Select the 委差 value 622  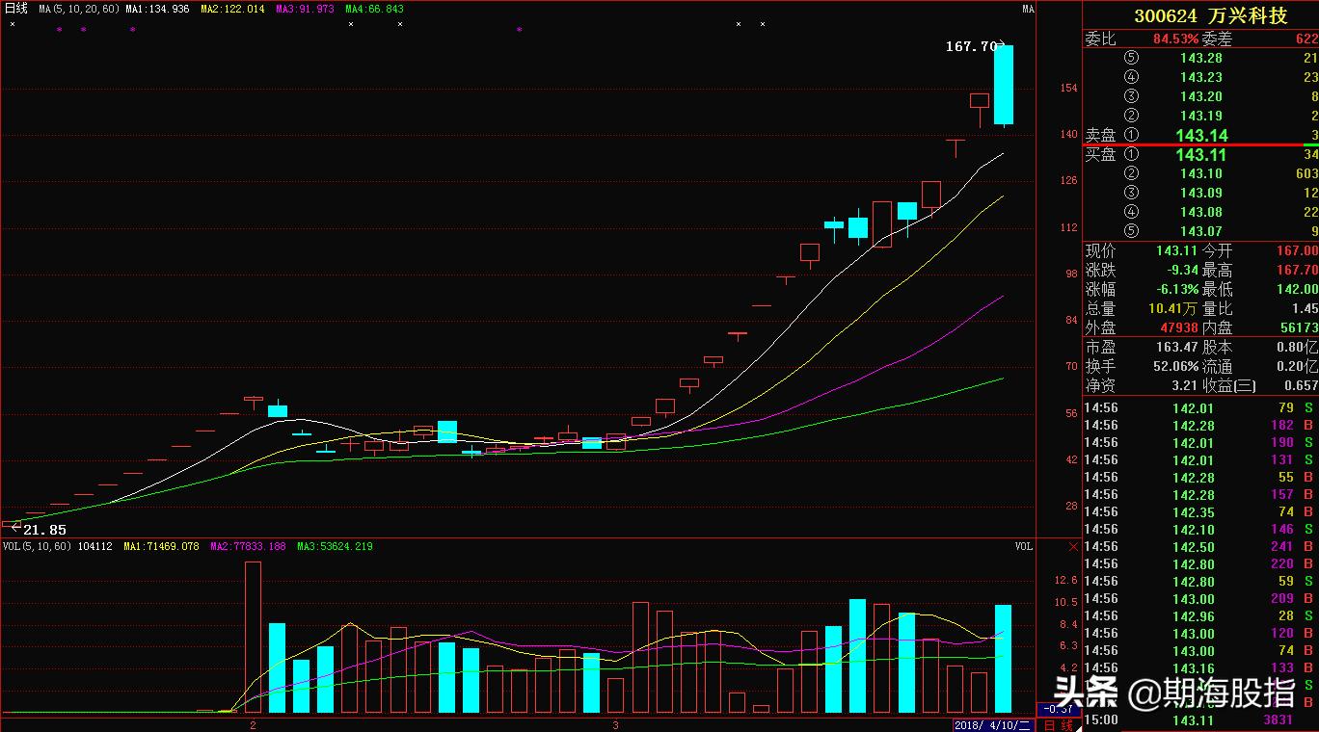(x=1306, y=39)
